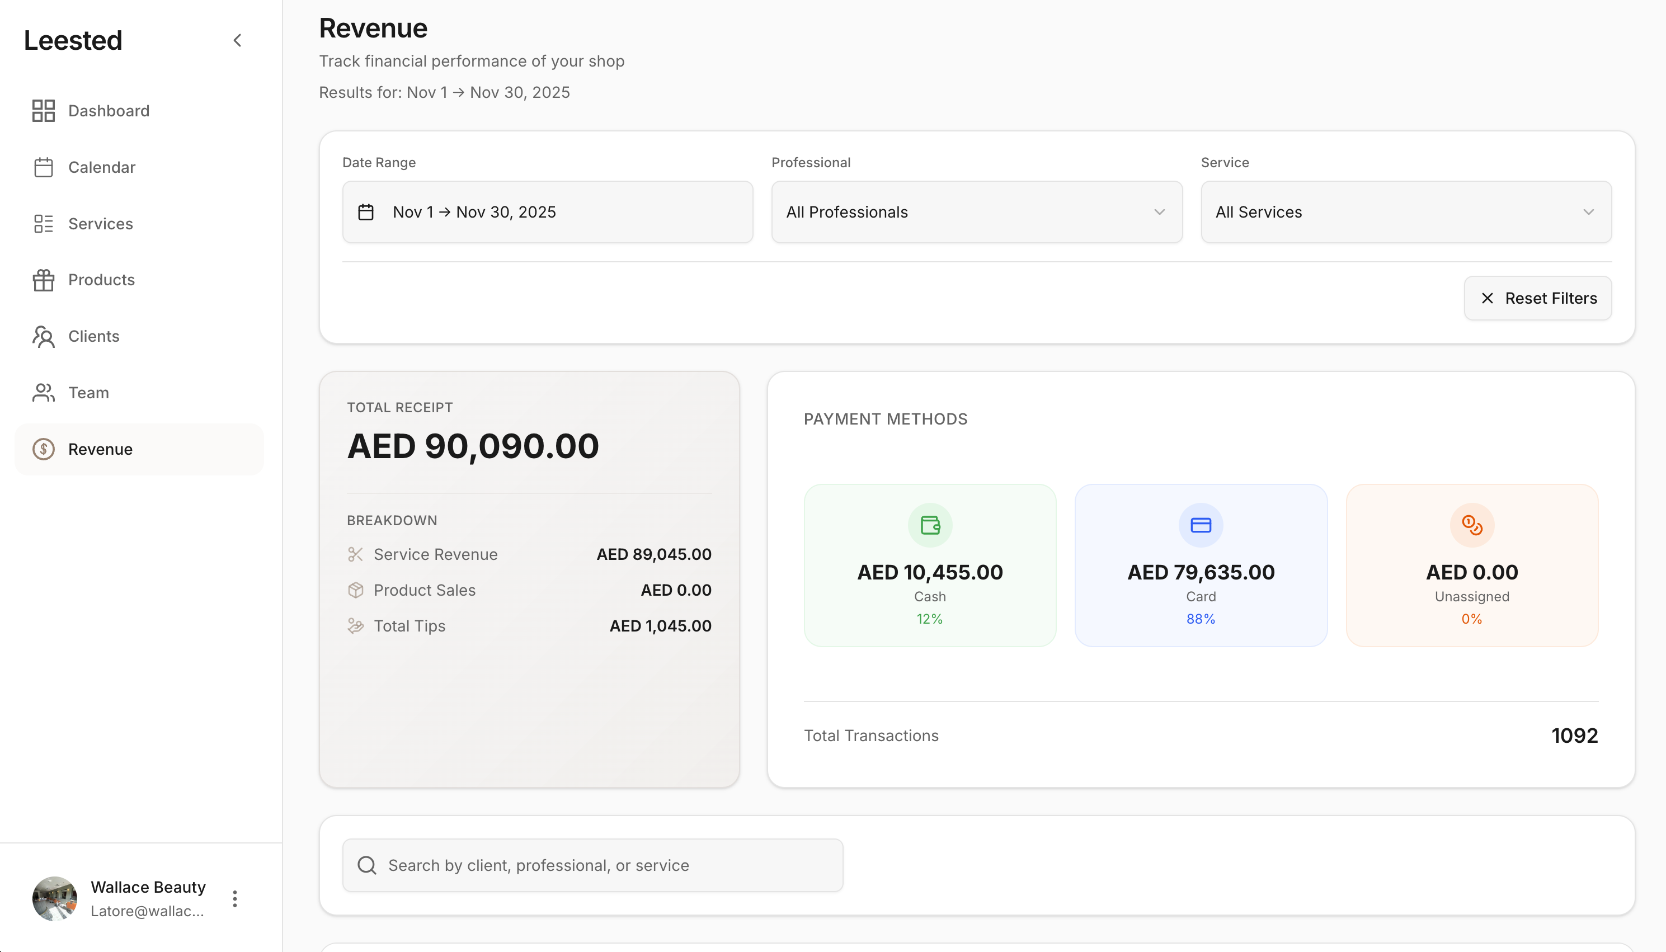Click the Wallace Beauty profile avatar
1666x952 pixels.
pyautogui.click(x=55, y=898)
